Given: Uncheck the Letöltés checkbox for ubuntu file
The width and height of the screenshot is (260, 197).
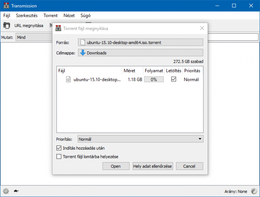Looking at the screenshot, I should pos(173,79).
